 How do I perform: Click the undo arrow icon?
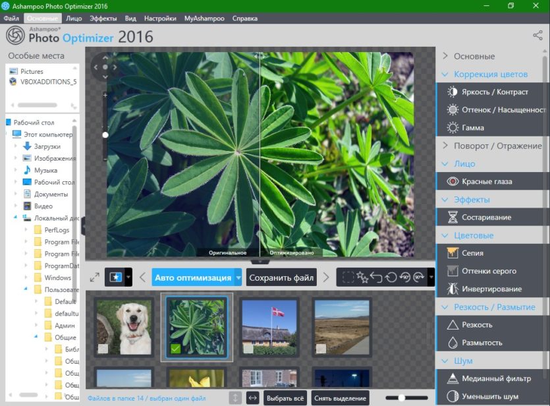coord(376,277)
